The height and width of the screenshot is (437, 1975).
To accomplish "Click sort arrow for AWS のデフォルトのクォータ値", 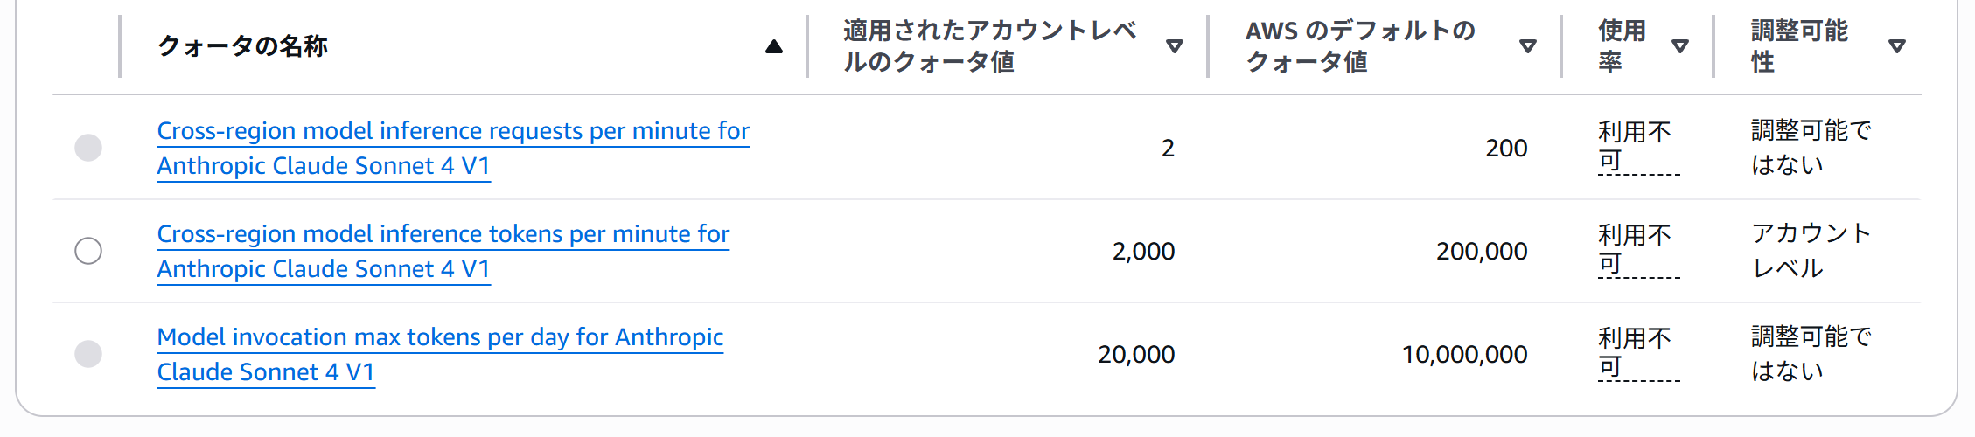I will click(1528, 46).
